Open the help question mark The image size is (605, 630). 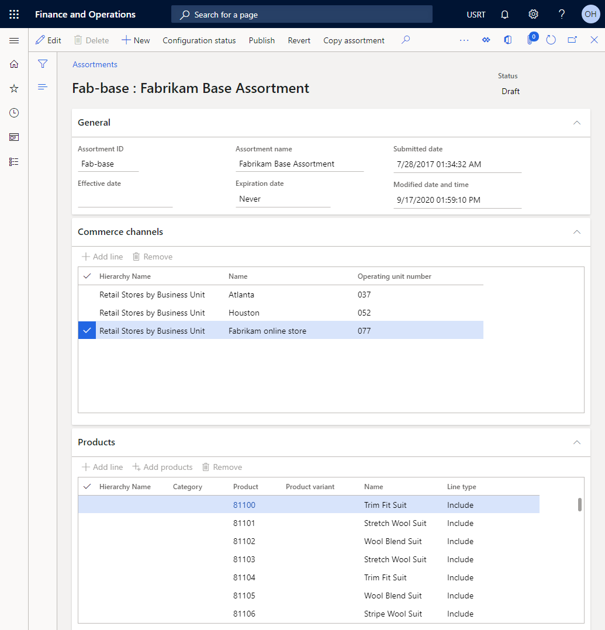(x=562, y=15)
